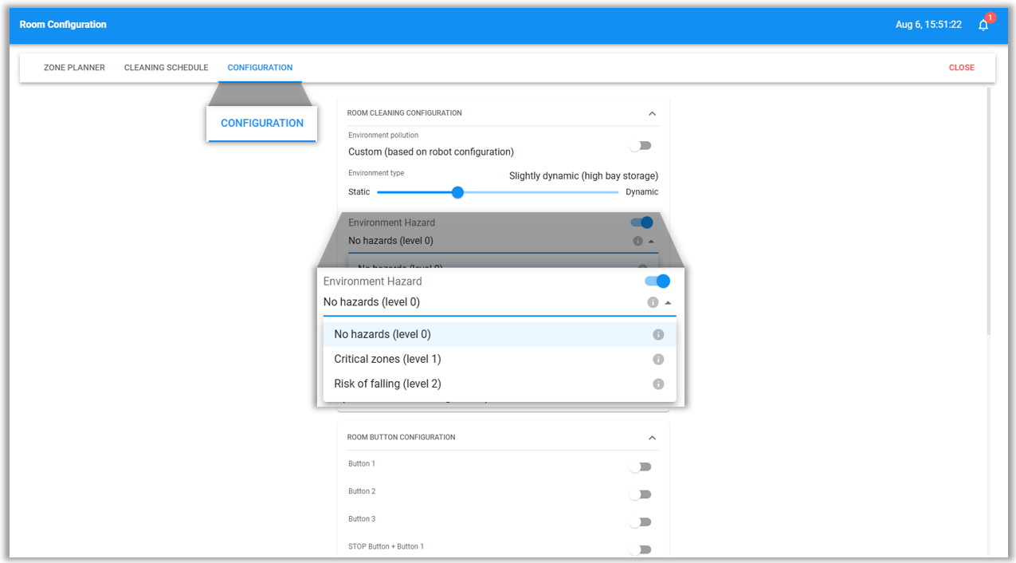Click info icon beside Critical zones option
This screenshot has width=1016, height=563.
point(658,360)
